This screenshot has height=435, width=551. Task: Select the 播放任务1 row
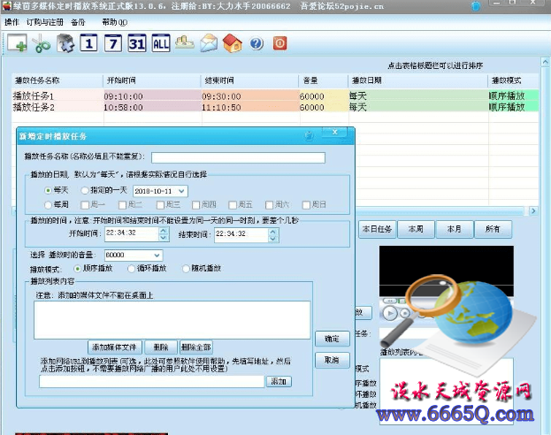click(x=275, y=95)
